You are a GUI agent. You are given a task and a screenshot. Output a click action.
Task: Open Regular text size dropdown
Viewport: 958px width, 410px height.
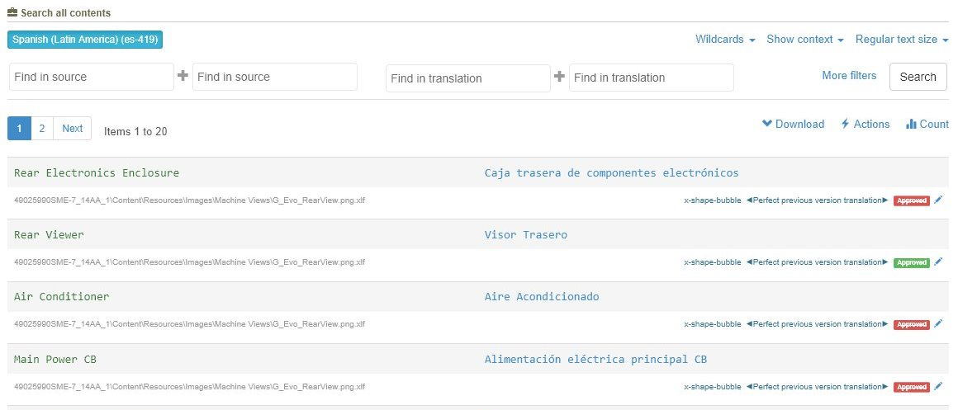(x=901, y=40)
